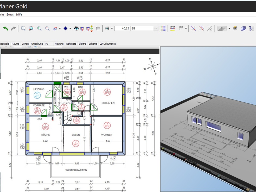Image resolution: width=256 pixels, height=192 pixels.
Task: Expand the sun settings dropdown arrow
Action: coord(70,28)
